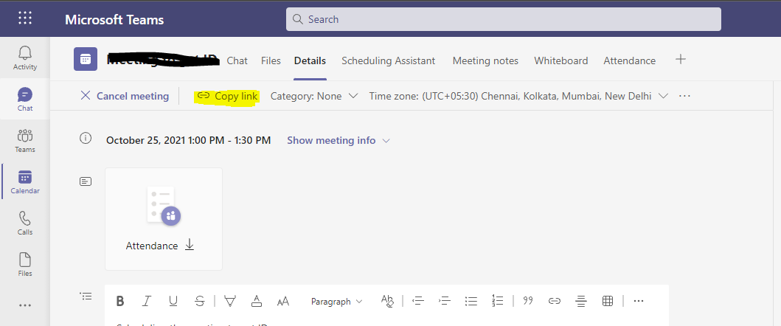The image size is (781, 326).
Task: Choose text highlight color tool
Action: 229,301
